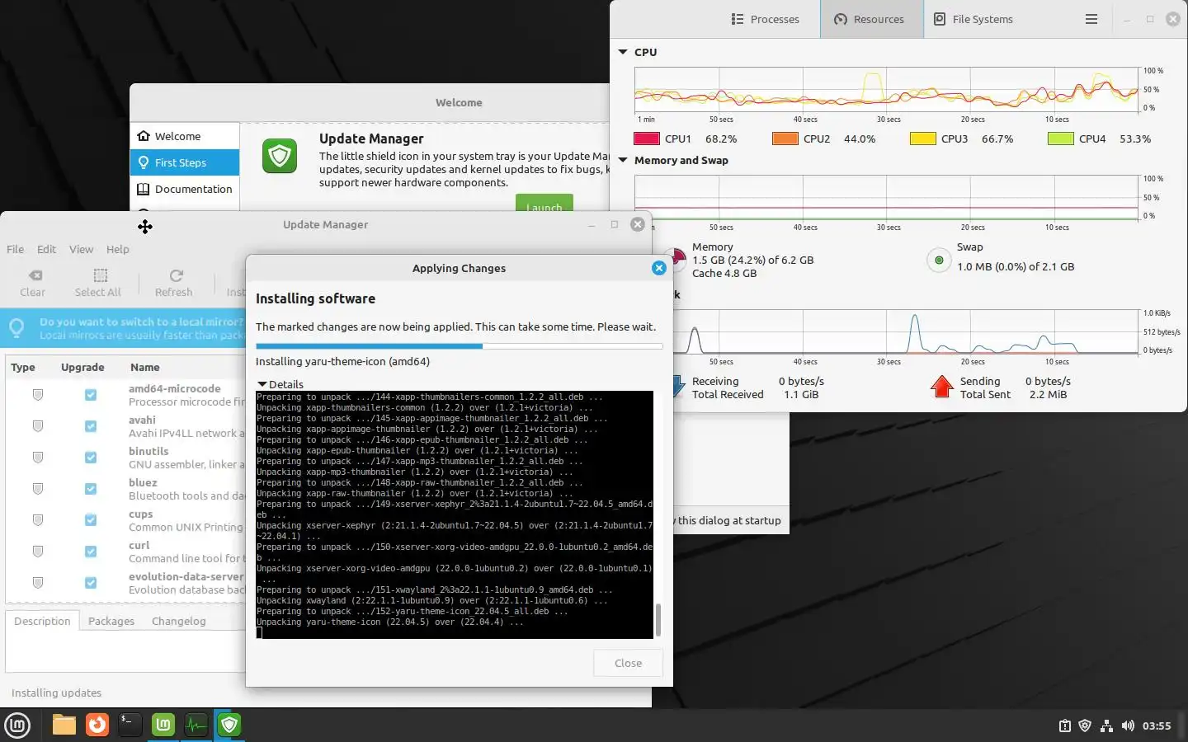Open the Linux Mint start menu
The width and height of the screenshot is (1188, 742).
coord(17,726)
